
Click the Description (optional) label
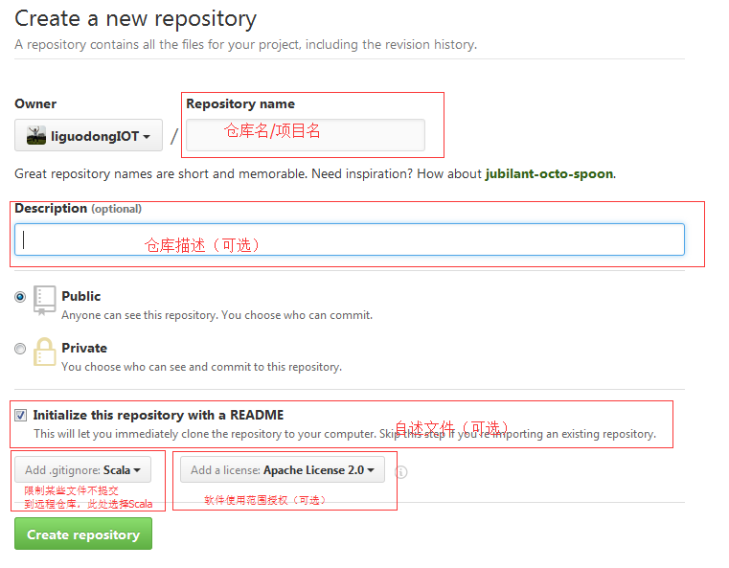pyautogui.click(x=79, y=209)
